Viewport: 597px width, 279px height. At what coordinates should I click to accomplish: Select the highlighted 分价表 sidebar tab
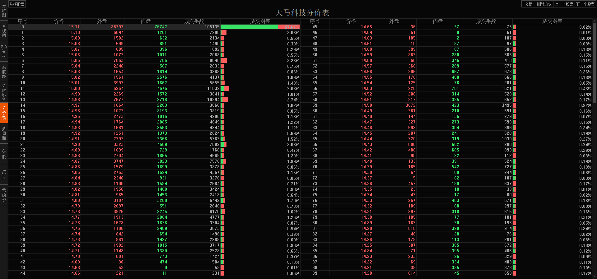(x=4, y=113)
